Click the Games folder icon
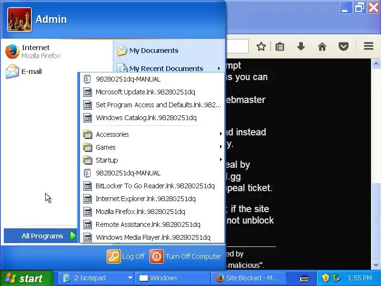This screenshot has height=286, width=381. tap(88, 147)
